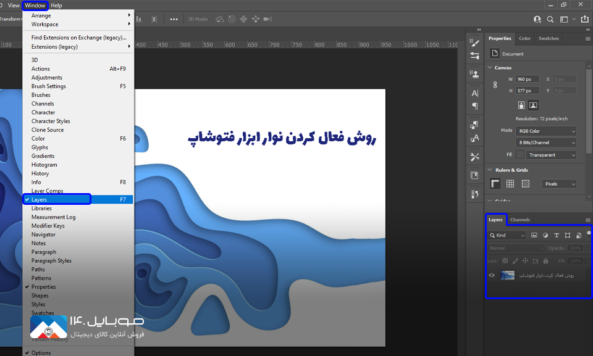Screen dimensions: 593x356
Task: Expand the Extensions (legacy) submenu
Action: coord(78,46)
